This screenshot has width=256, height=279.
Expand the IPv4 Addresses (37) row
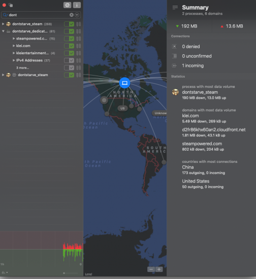(14, 60)
